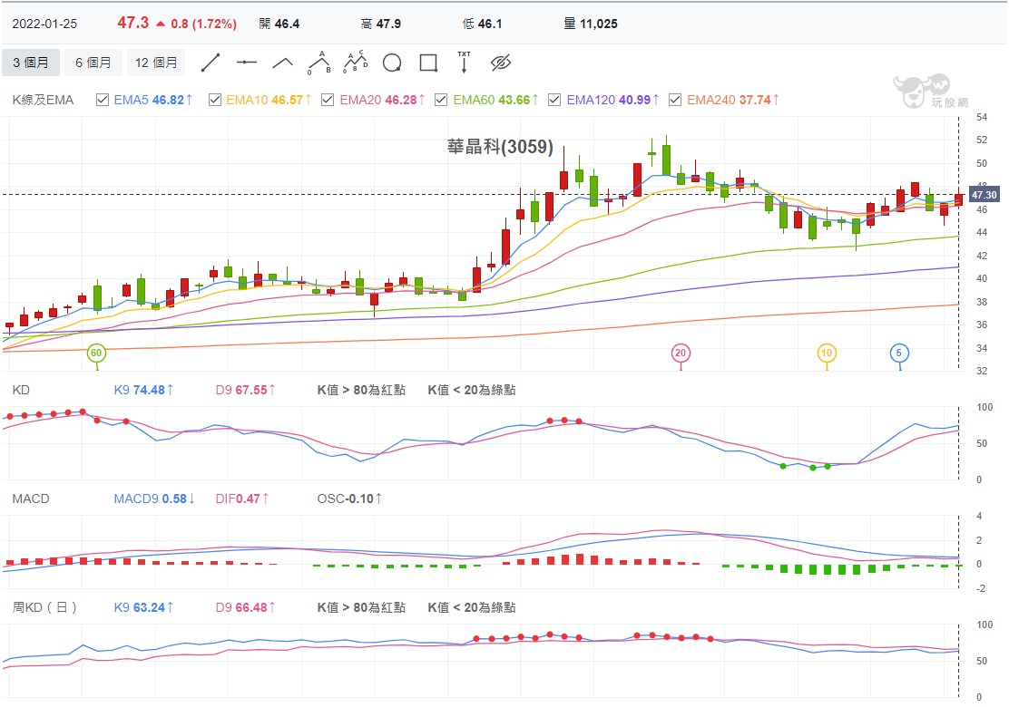Screen dimensions: 1009x707
Task: Click the K線及EMA panel label
Action: point(43,100)
